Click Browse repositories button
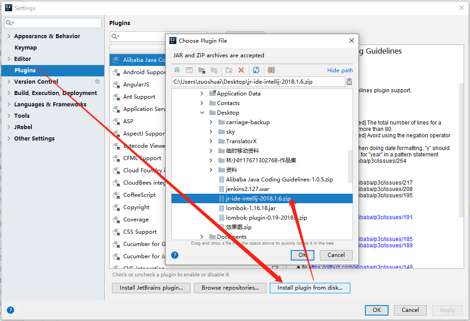 click(x=230, y=288)
